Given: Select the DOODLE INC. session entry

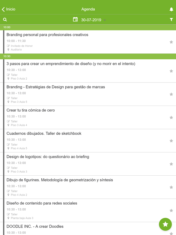Looking at the screenshot, I should (35, 226).
